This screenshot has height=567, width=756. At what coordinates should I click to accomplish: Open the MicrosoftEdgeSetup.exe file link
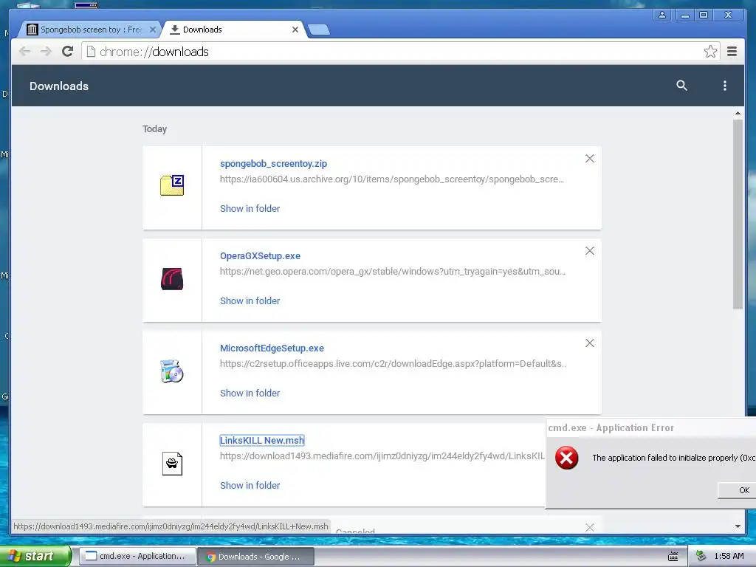272,348
